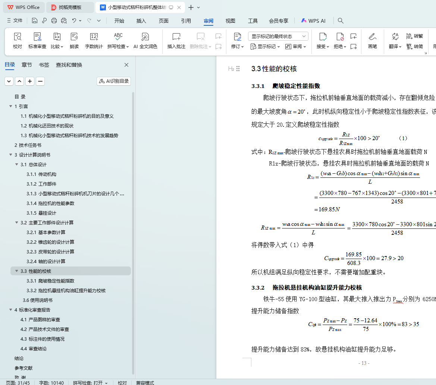The image size is (436, 385).
Task: Open 会员专享 ribbon tab
Action: click(x=279, y=21)
